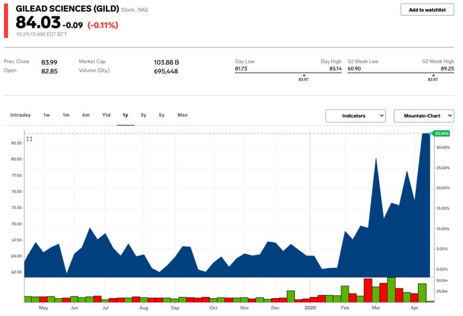Image resolution: width=463 pixels, height=316 pixels.
Task: Open the Indicators dropdown
Action: point(356,115)
